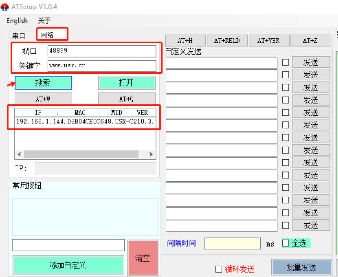
Task: Open the English language menu
Action: coord(17,21)
